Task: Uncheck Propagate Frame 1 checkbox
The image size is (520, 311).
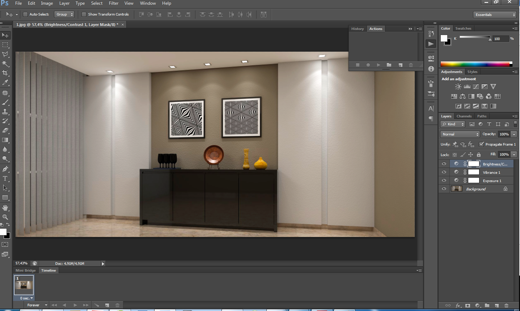Action: coord(482,144)
